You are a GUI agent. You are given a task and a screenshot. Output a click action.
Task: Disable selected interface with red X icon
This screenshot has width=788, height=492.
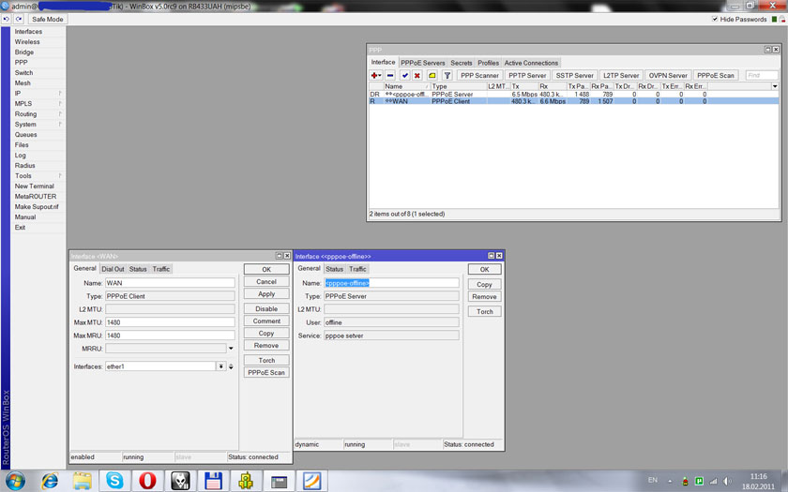pos(417,75)
